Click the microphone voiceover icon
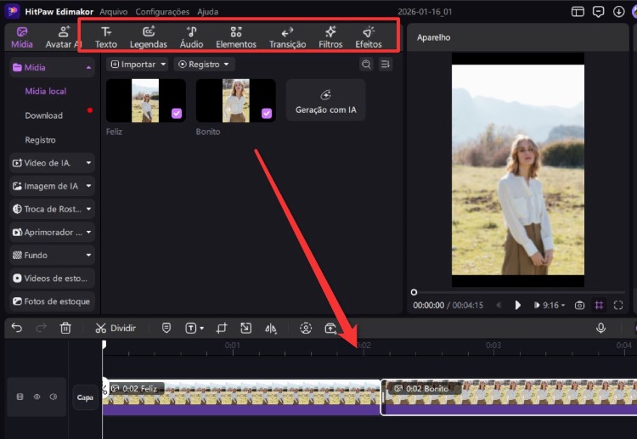 point(600,328)
